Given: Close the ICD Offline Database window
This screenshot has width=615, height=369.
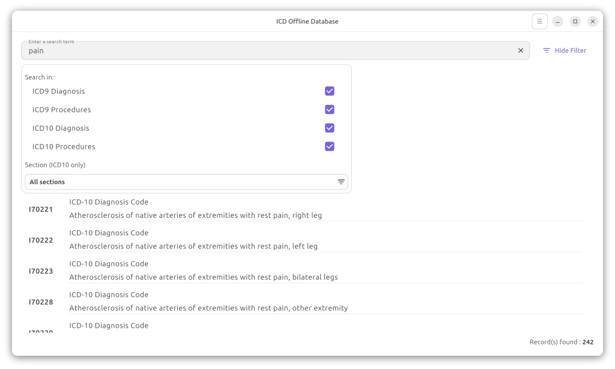Looking at the screenshot, I should click(x=593, y=22).
